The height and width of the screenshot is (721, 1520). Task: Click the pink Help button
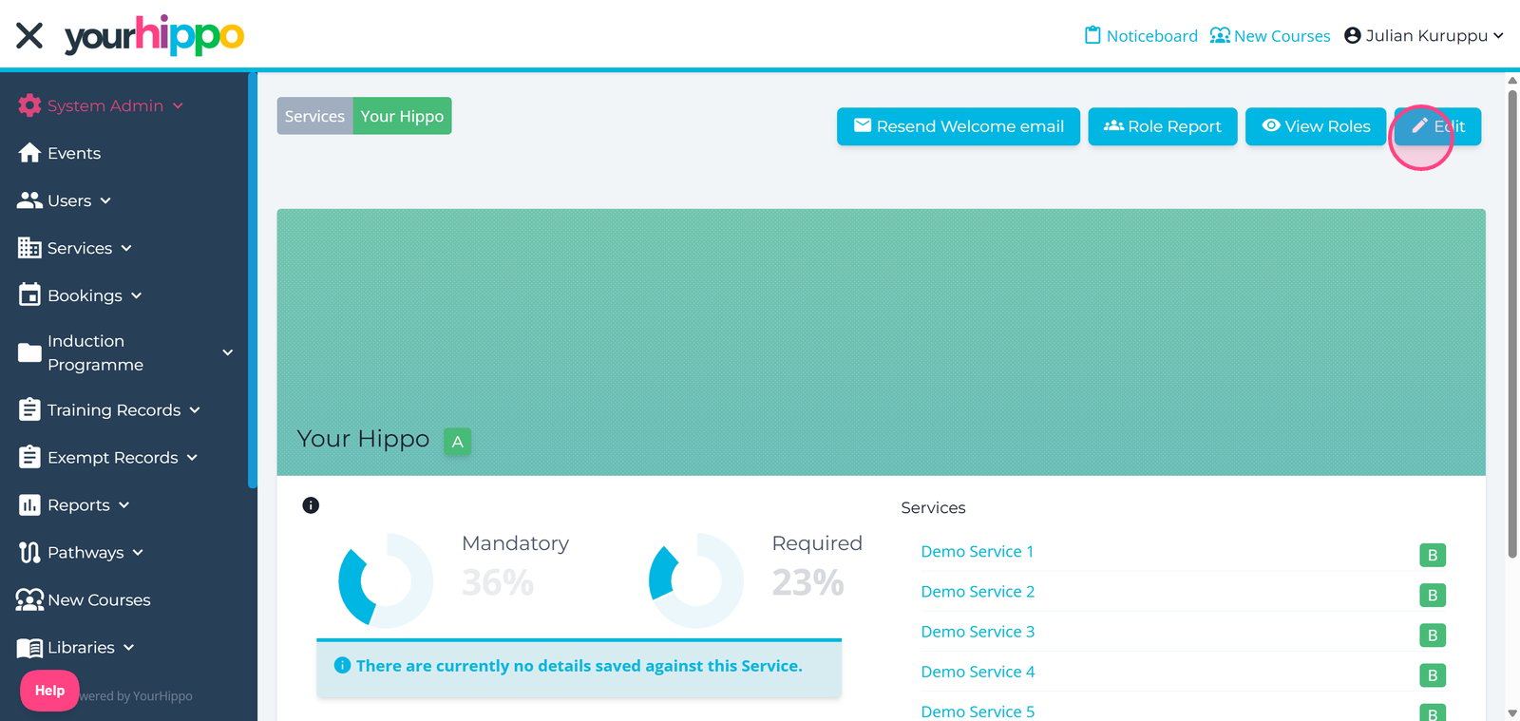coord(49,691)
